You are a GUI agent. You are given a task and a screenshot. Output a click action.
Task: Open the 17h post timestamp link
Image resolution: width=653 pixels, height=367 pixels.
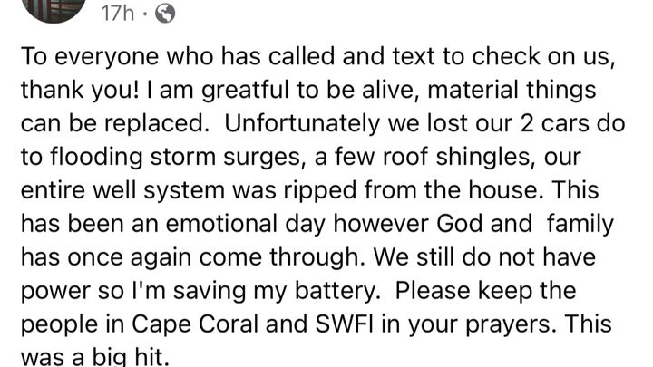click(x=117, y=14)
